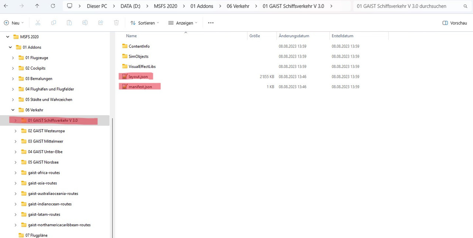
Task: Click the Rename icon in toolbar
Action: (85, 23)
